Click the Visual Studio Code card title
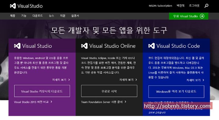219x120 pixels. tap(178, 46)
